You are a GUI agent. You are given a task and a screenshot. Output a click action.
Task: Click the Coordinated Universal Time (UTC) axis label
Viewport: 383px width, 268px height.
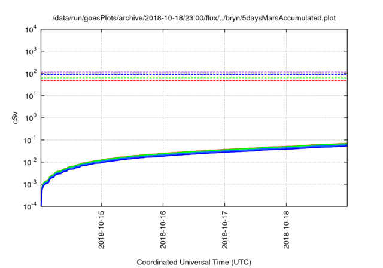[194, 263]
